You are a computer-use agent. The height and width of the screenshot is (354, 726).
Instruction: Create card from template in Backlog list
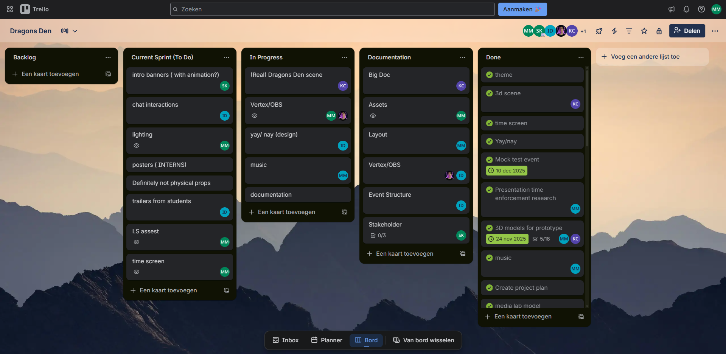[108, 74]
